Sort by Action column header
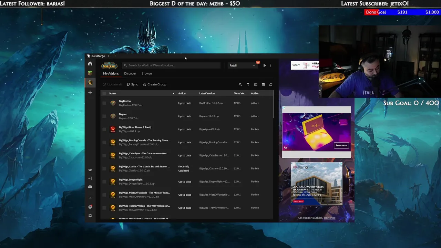The image size is (441, 248). 182,93
